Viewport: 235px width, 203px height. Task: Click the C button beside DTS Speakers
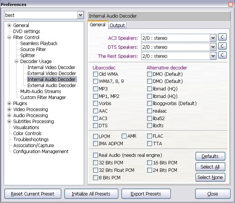(222, 46)
